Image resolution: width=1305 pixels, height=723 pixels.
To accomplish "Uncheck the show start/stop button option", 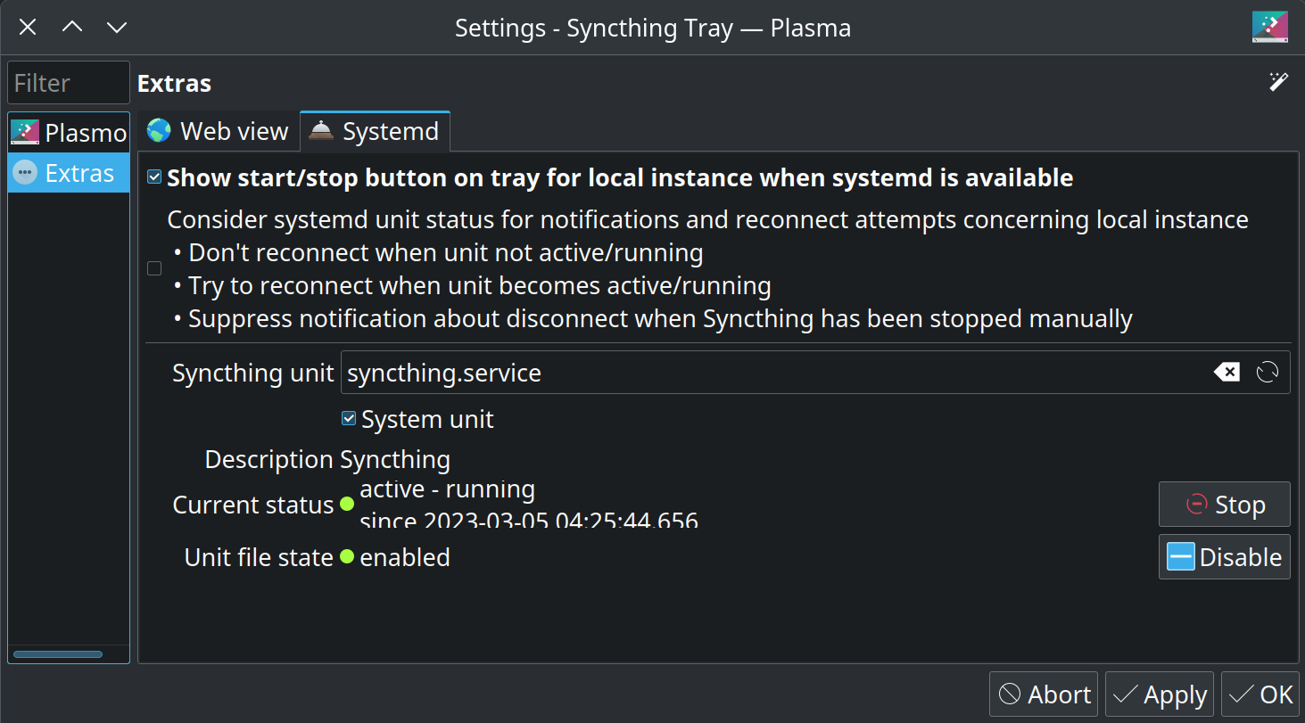I will (x=153, y=176).
